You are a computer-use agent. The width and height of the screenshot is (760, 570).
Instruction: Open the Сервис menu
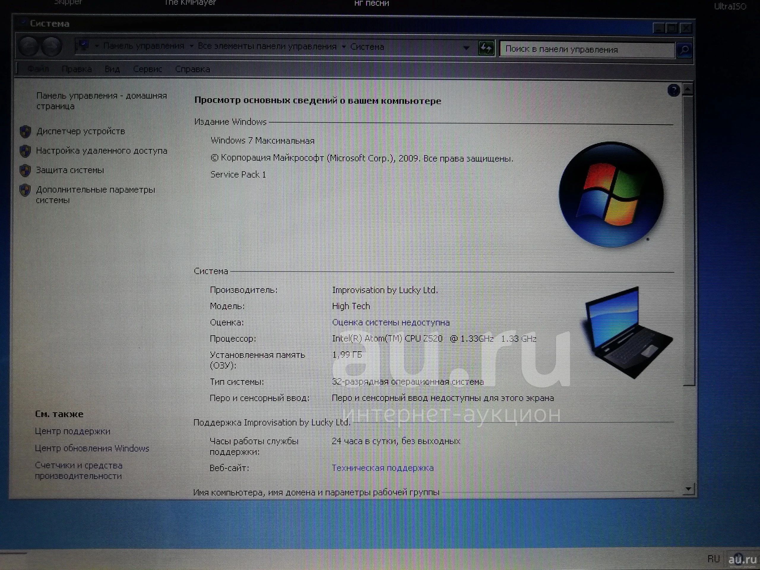coord(147,69)
